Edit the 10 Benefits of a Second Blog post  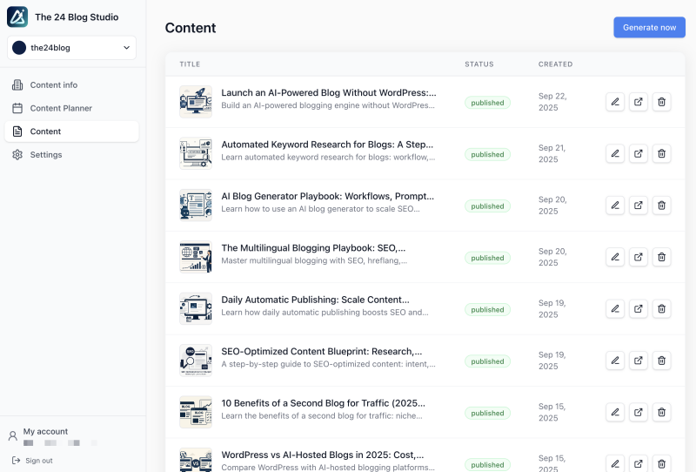[x=615, y=412]
